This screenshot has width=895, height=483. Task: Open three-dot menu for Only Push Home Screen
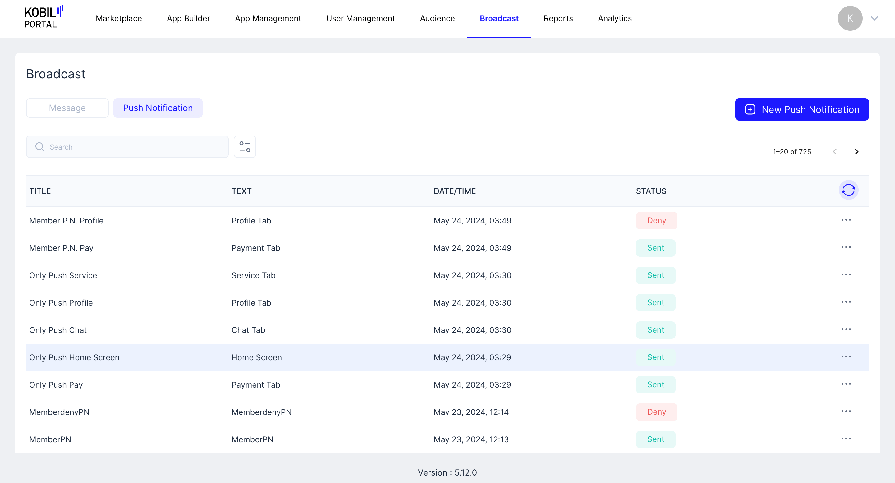[x=846, y=357]
